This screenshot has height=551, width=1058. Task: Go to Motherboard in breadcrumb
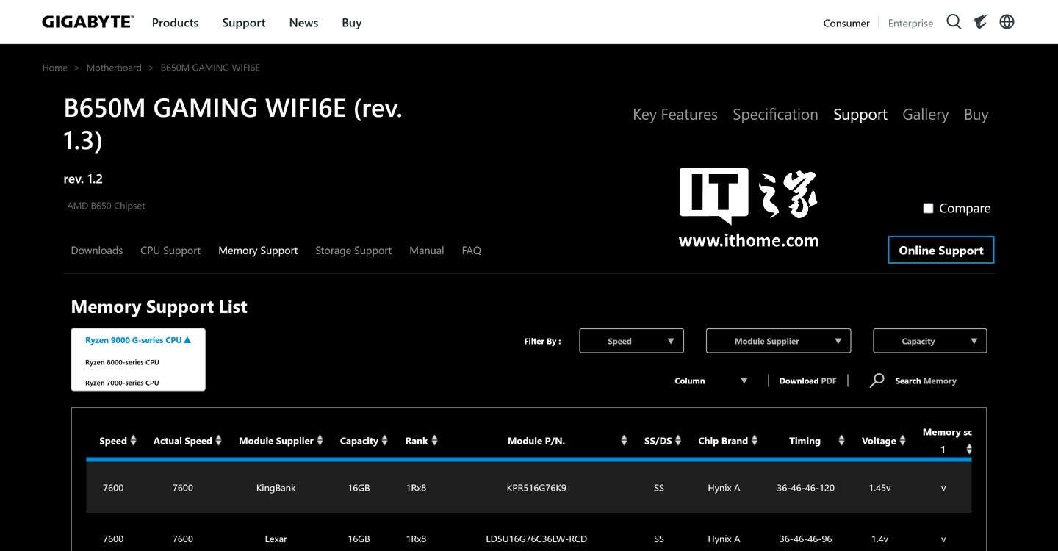coord(114,68)
